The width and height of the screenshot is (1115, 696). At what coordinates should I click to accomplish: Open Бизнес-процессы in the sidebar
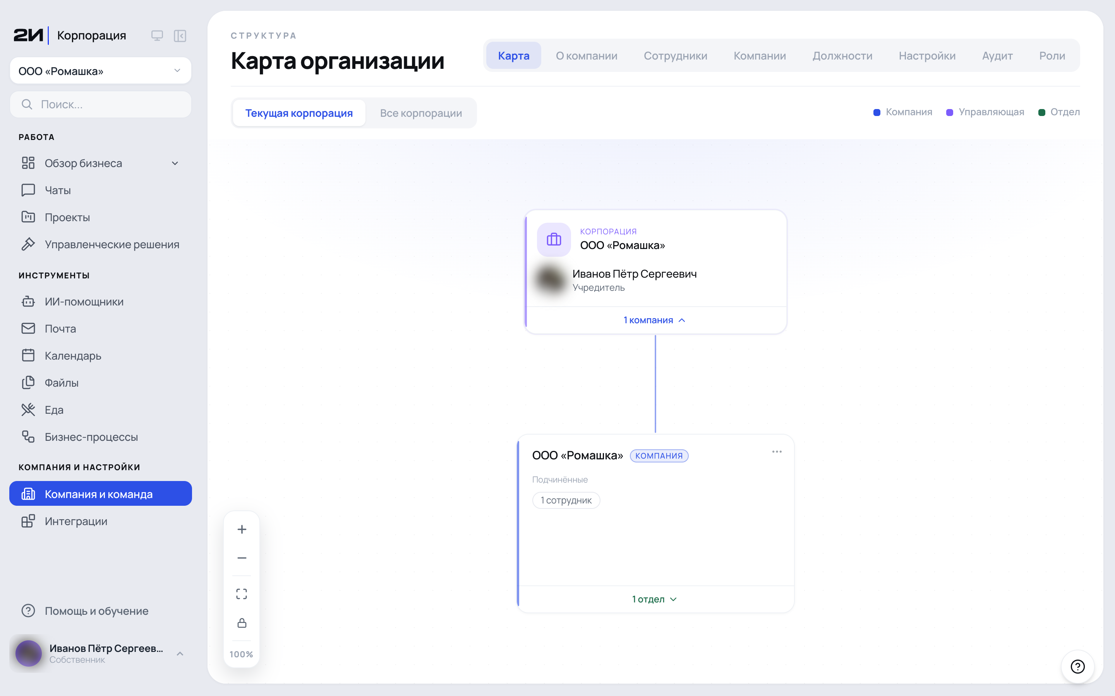coord(100,437)
